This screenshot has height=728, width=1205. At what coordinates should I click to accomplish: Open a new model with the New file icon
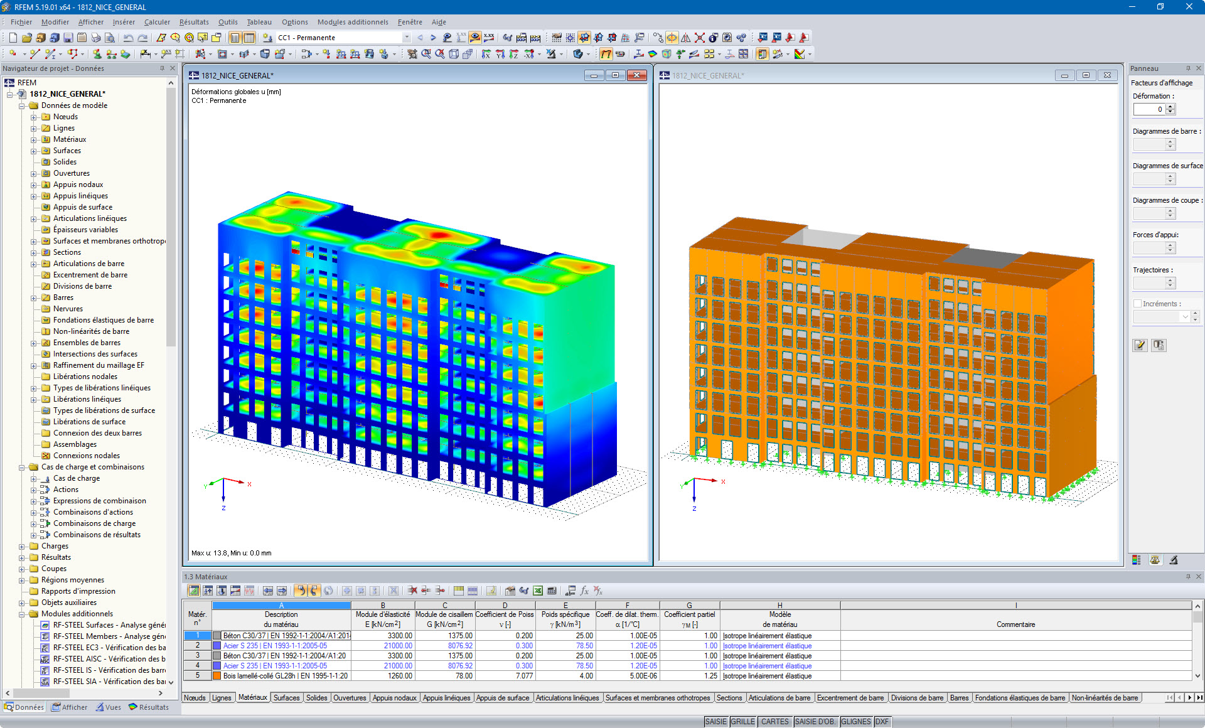point(13,38)
